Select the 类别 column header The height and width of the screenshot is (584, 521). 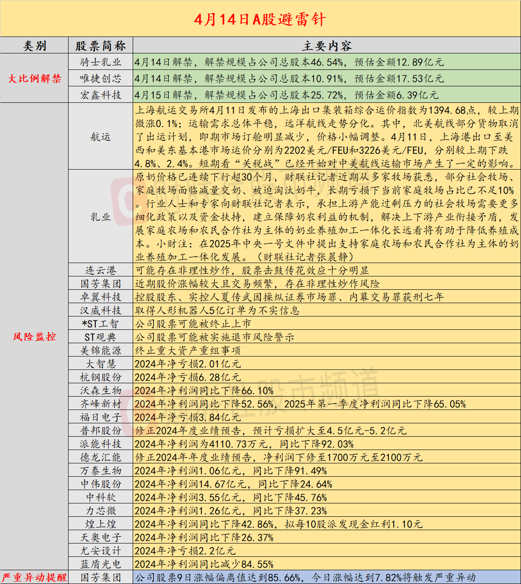coord(34,46)
